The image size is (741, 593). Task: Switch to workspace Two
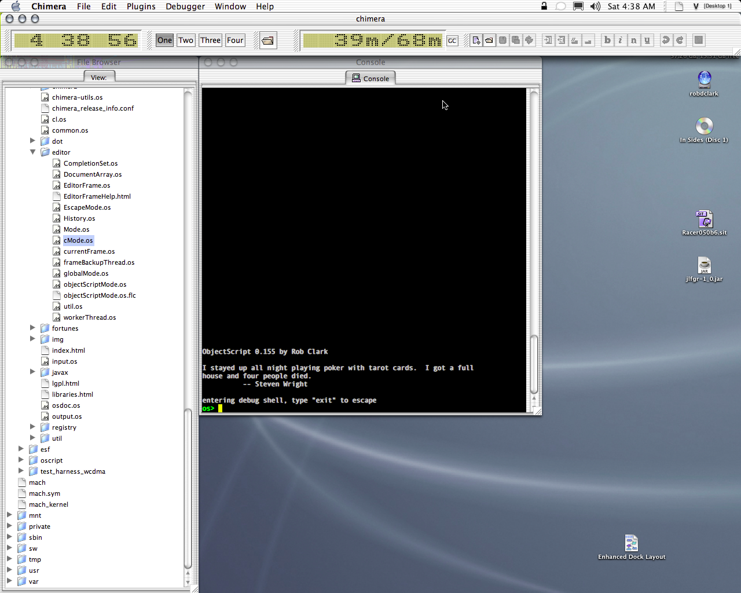(186, 41)
